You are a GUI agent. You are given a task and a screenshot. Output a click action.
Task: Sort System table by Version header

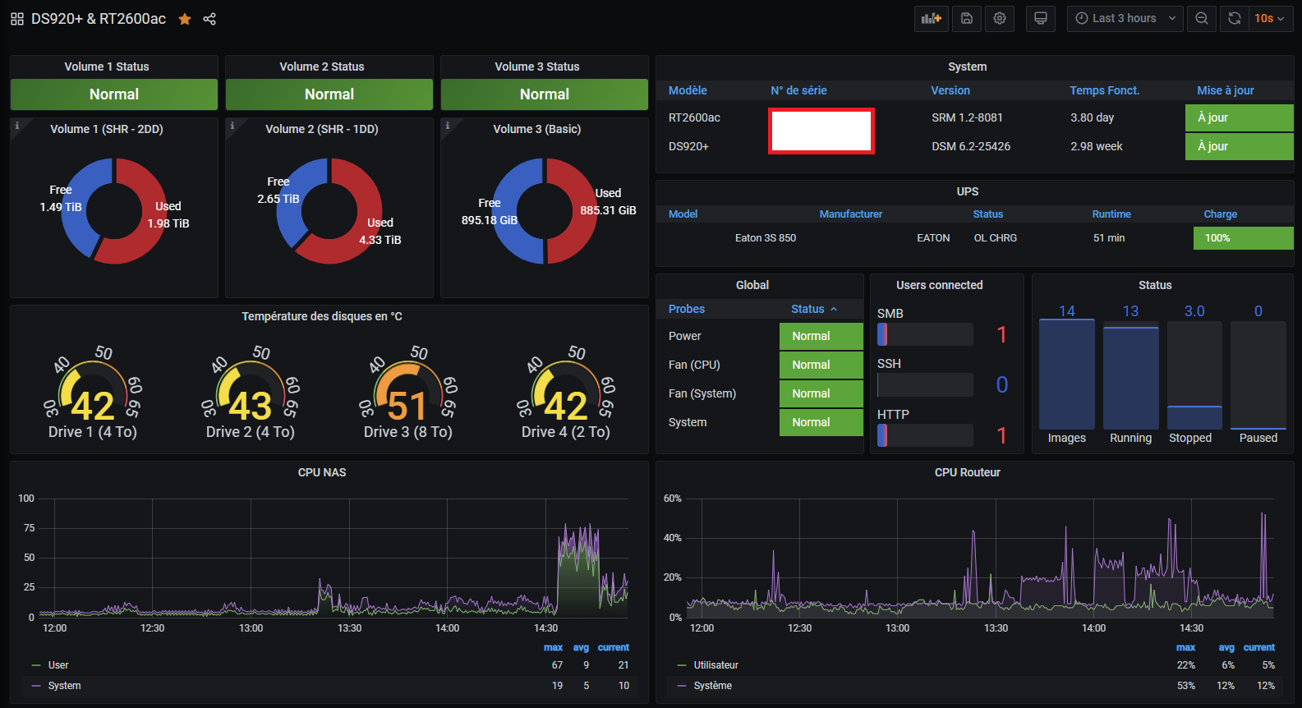coord(950,90)
